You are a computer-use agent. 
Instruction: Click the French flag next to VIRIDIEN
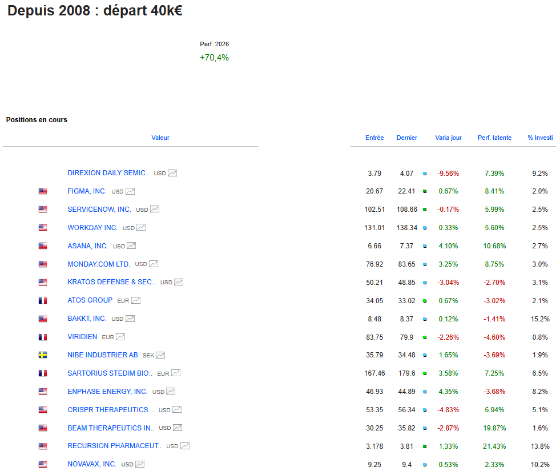(x=43, y=337)
